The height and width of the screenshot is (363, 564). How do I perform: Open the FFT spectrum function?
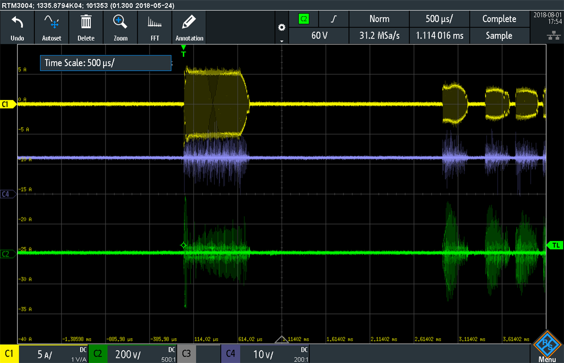coord(155,28)
